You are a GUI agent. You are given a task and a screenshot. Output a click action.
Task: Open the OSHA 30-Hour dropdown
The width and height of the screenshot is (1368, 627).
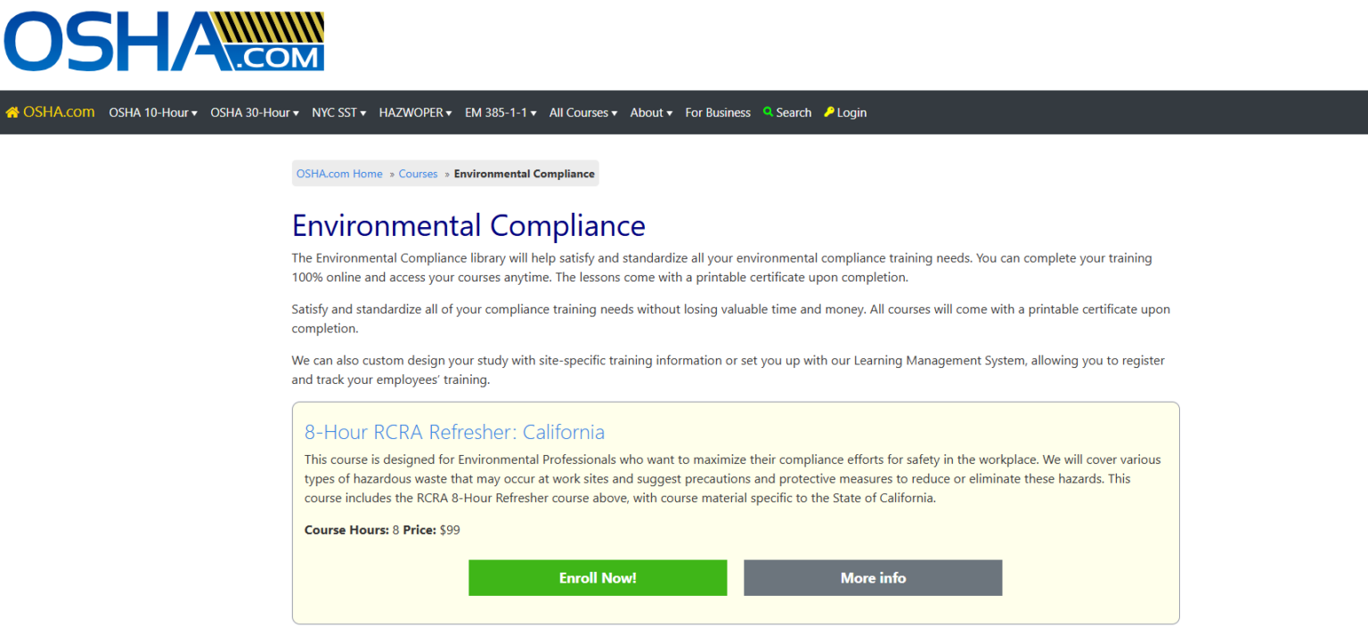click(x=254, y=112)
